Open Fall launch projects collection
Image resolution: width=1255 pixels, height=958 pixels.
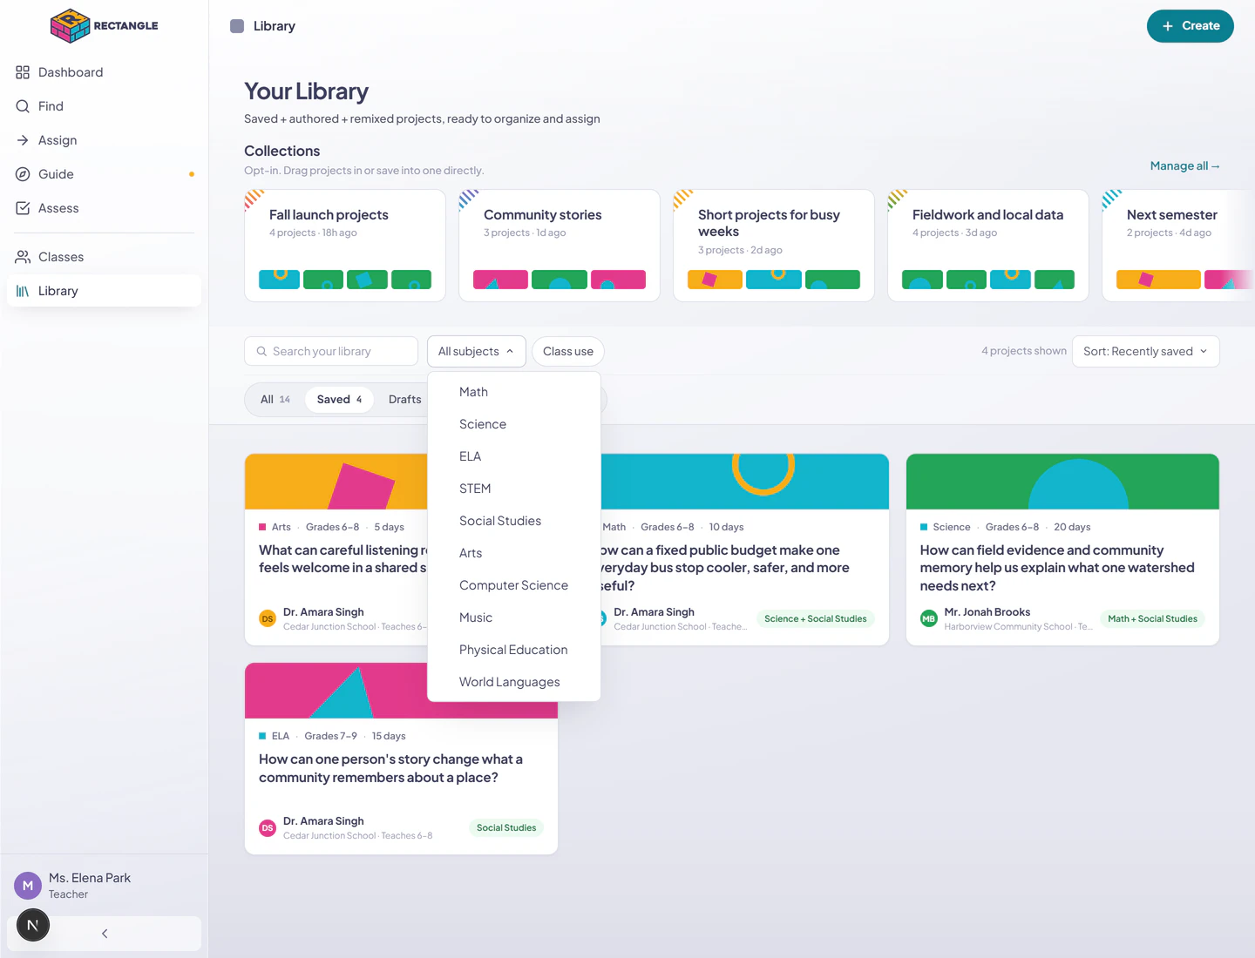pos(345,246)
